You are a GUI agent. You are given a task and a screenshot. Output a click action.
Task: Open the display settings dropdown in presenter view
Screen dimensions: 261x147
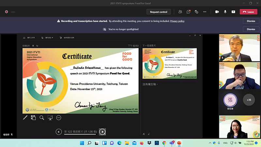(47, 38)
